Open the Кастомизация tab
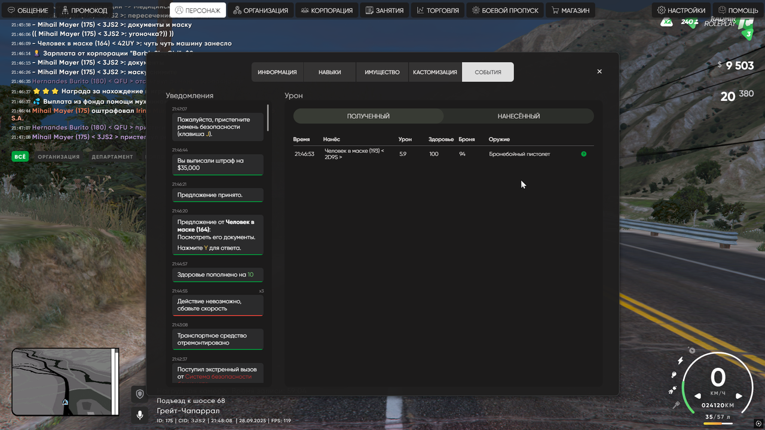This screenshot has width=765, height=430. [435, 72]
